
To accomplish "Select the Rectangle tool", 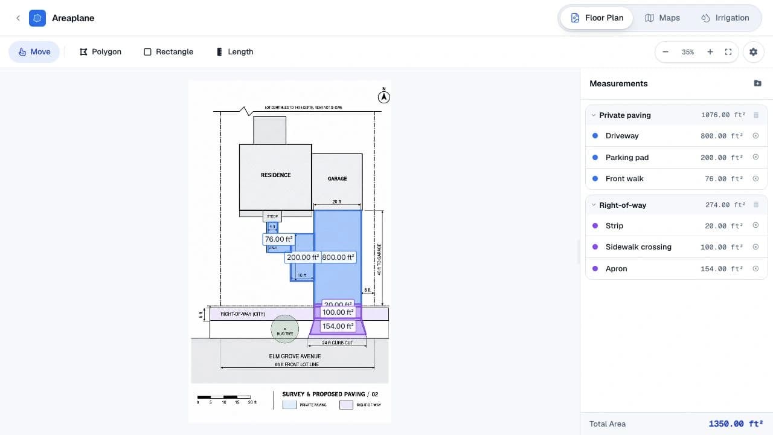I will (168, 52).
